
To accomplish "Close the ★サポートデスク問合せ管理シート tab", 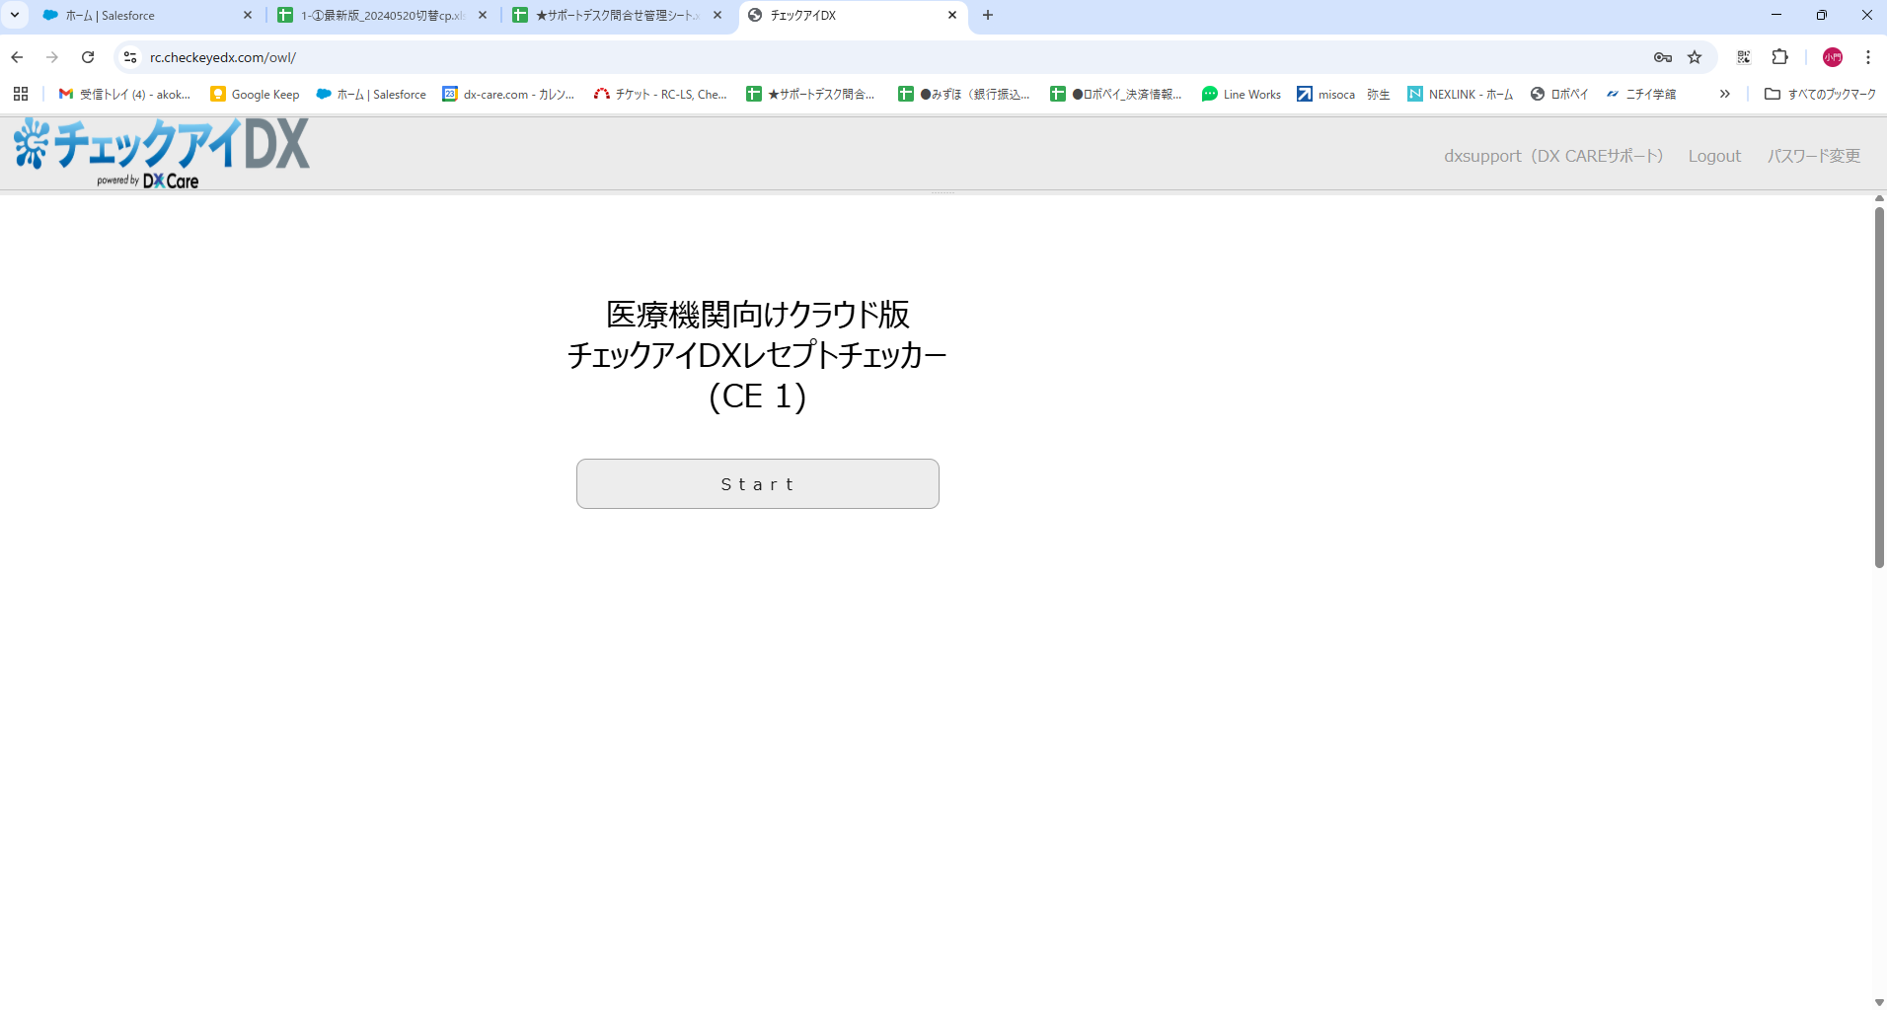I will pos(717,16).
